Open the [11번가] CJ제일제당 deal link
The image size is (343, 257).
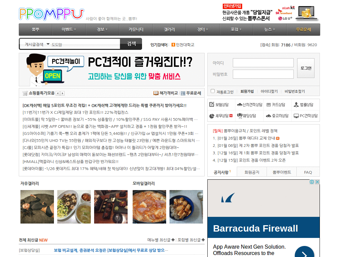coord(75,112)
